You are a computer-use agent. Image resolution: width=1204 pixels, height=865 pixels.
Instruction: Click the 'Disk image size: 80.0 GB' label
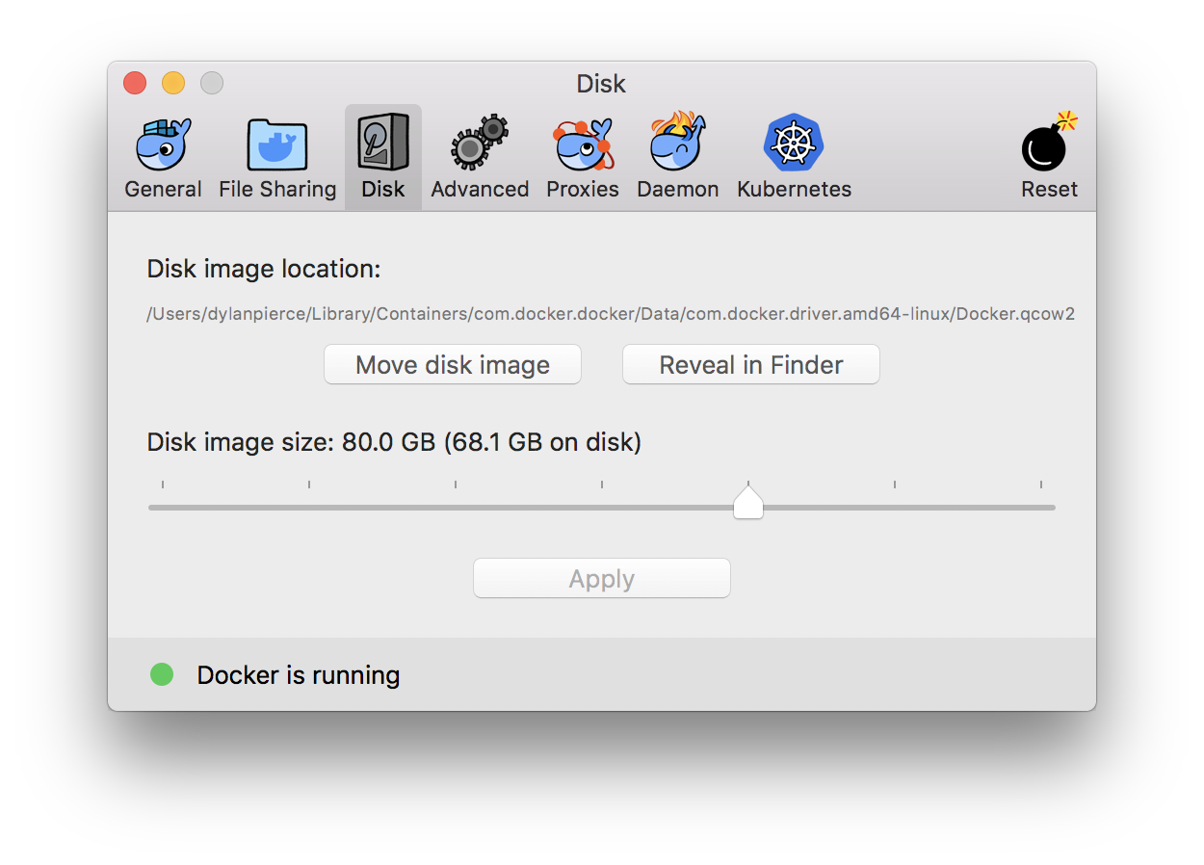[394, 442]
